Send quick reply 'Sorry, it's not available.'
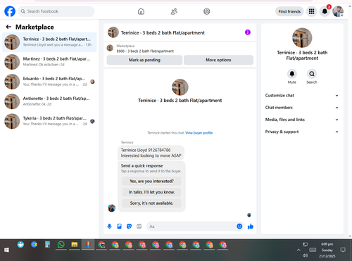Image resolution: width=352 pixels, height=261 pixels. click(x=151, y=203)
